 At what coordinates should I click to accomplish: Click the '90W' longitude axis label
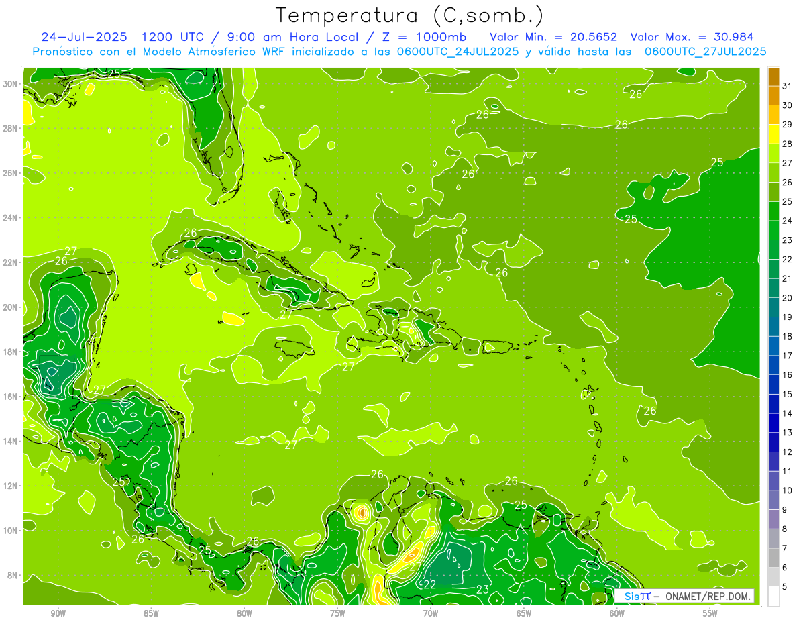click(58, 613)
